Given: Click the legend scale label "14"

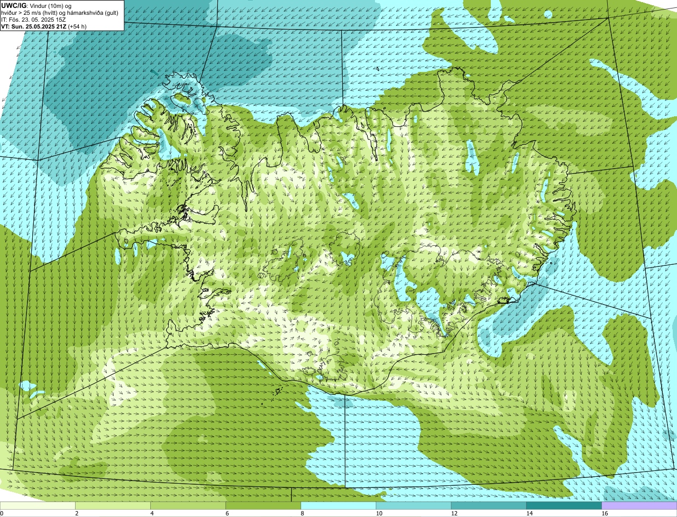Looking at the screenshot, I should [x=529, y=513].
